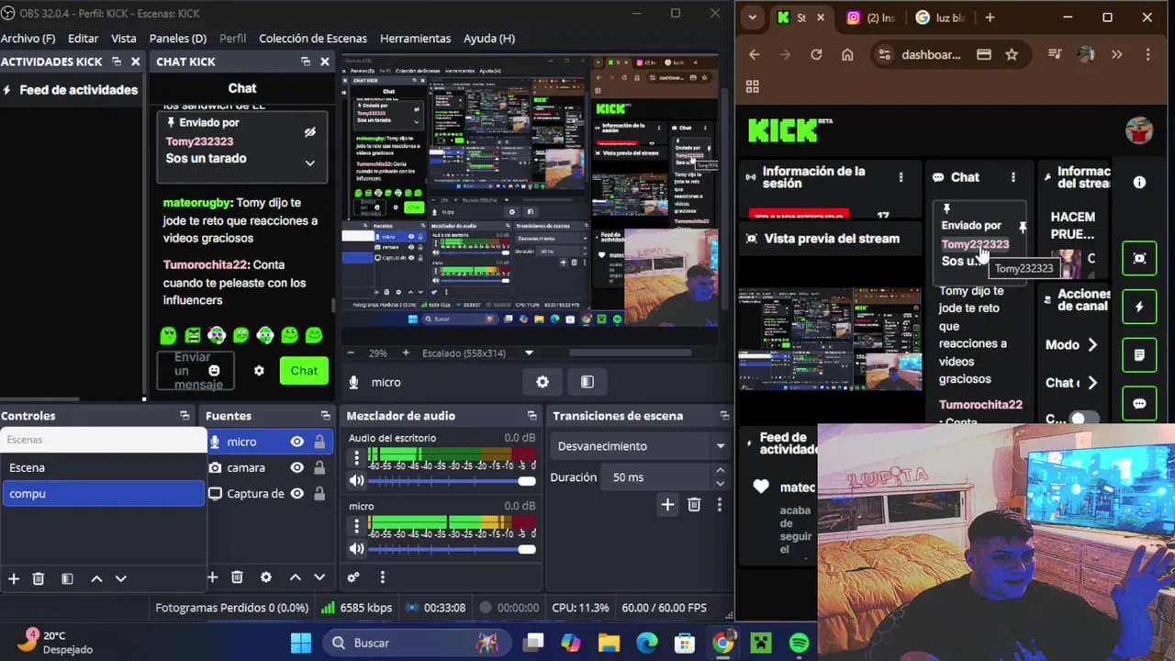Send message with green Chat button
Image resolution: width=1175 pixels, height=661 pixels.
coord(304,371)
